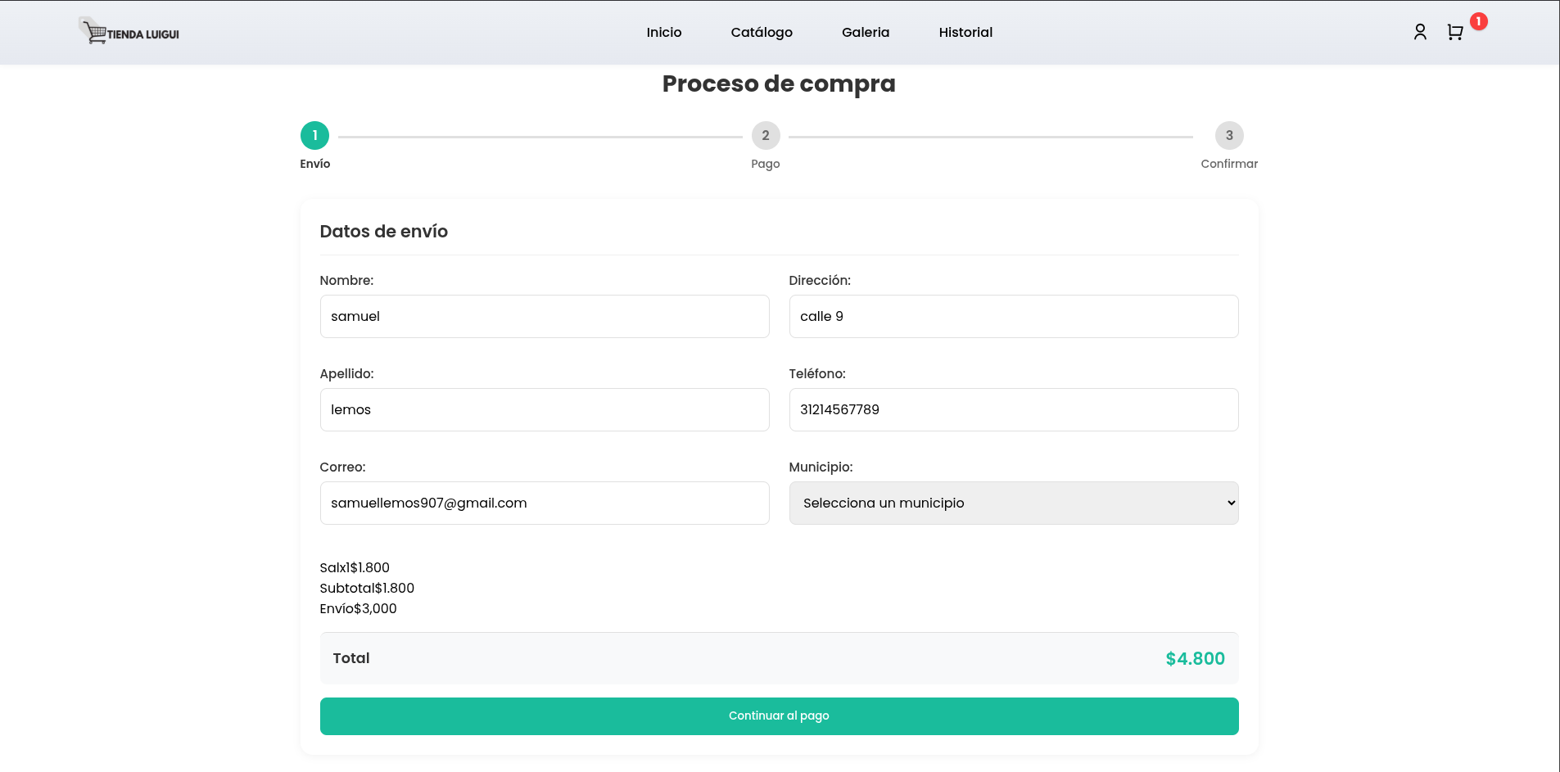Click into the Apellido field
The height and width of the screenshot is (772, 1560).
[x=544, y=410]
